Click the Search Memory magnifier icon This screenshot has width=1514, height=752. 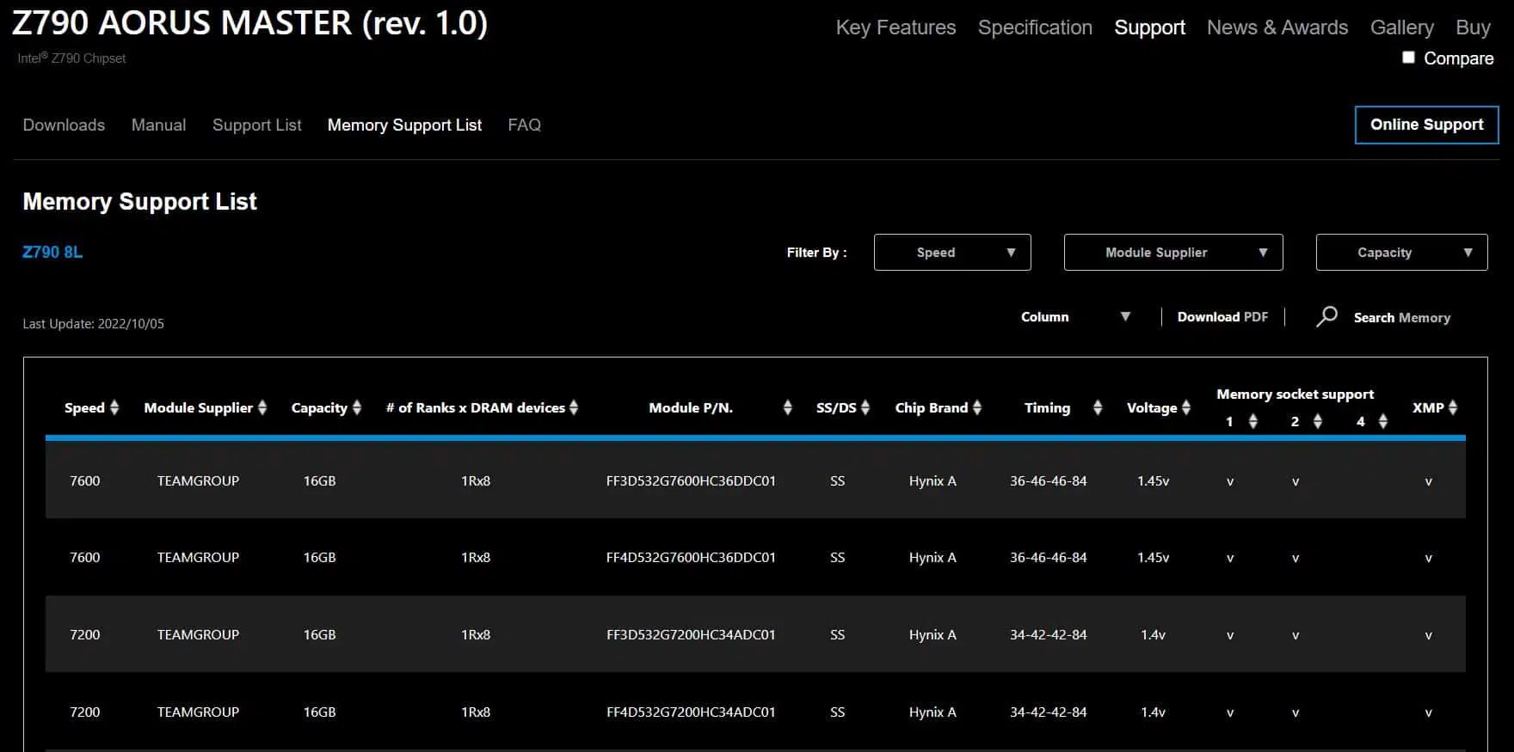tap(1326, 317)
